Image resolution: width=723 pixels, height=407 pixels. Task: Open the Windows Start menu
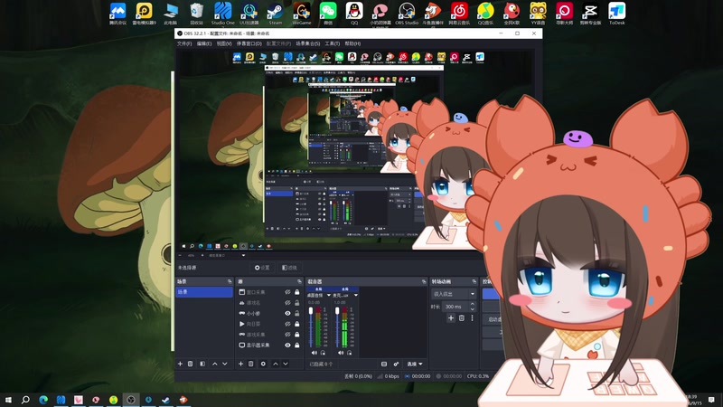[x=8, y=400]
